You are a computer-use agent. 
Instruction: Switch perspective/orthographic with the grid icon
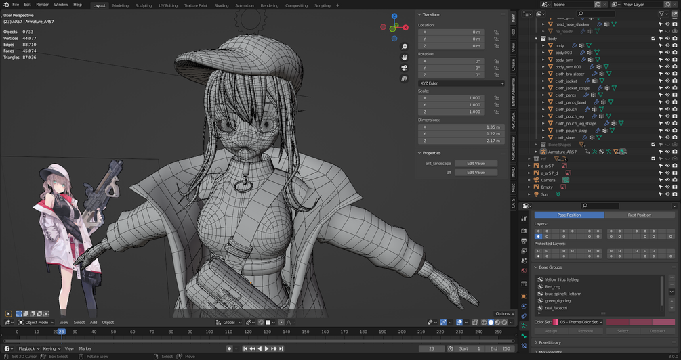point(405,78)
